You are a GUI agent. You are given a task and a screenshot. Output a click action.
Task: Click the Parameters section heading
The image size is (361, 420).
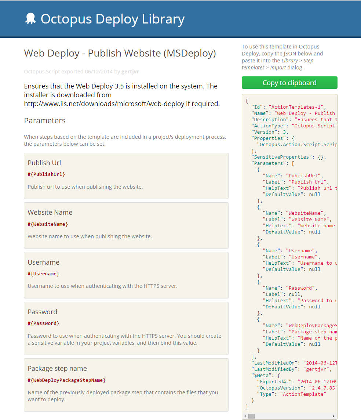[x=44, y=120]
